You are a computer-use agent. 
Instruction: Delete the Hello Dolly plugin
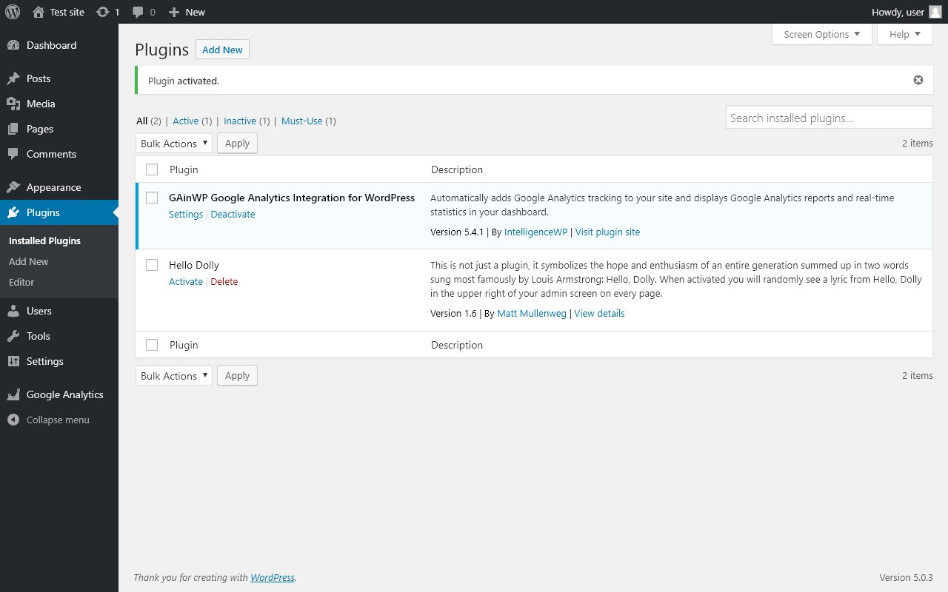224,281
